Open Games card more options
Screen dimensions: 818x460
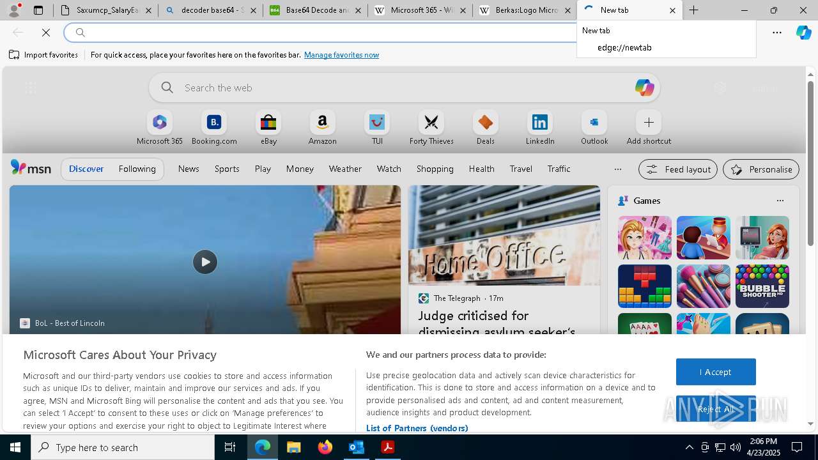click(x=780, y=201)
